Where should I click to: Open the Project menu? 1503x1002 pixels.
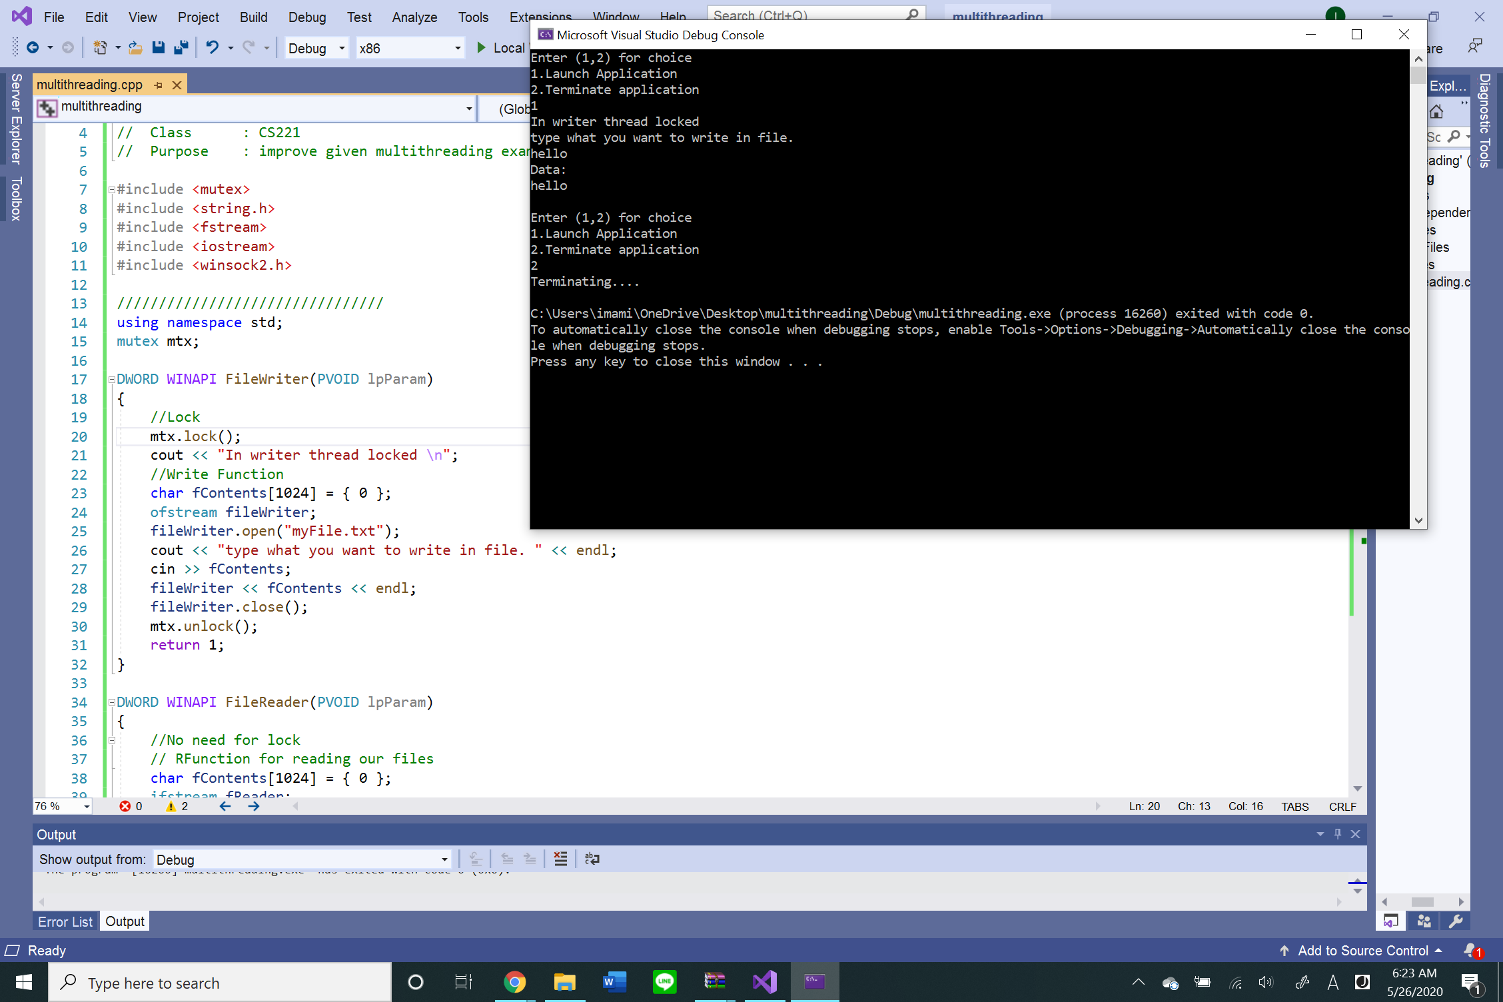198,17
